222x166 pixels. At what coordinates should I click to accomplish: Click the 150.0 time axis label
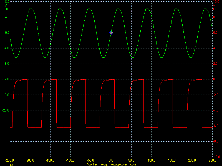point(172,160)
